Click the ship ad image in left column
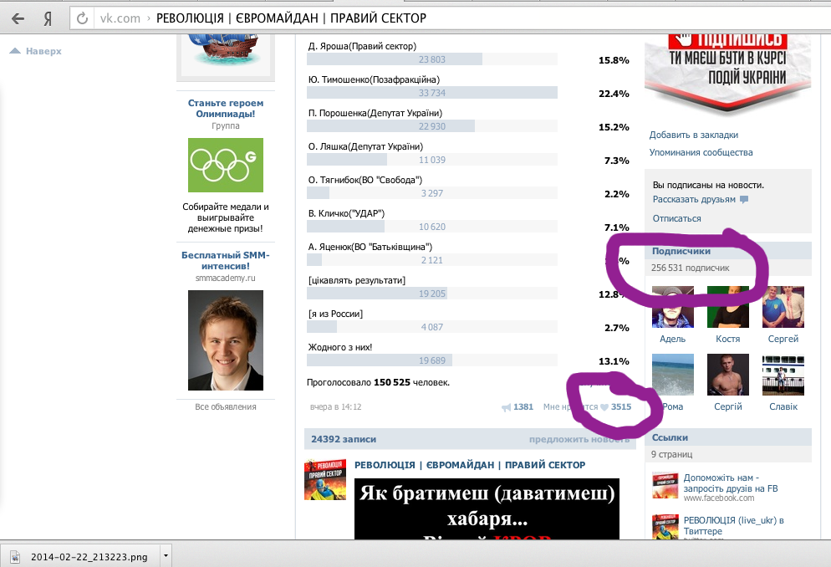 pos(226,54)
